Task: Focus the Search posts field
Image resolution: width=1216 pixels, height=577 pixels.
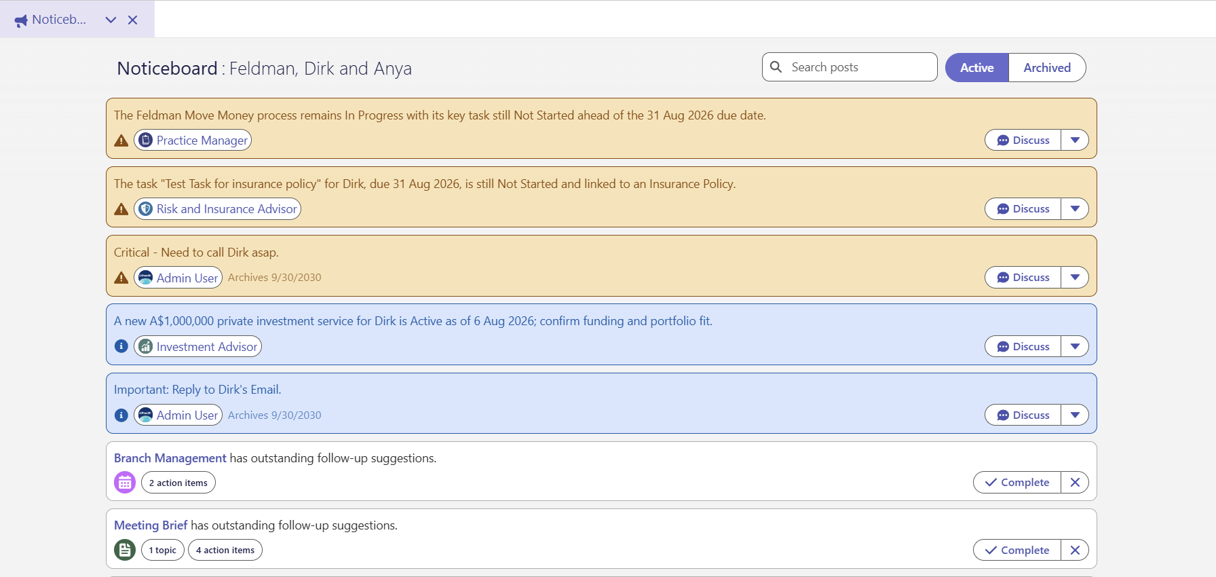Action: [x=850, y=67]
